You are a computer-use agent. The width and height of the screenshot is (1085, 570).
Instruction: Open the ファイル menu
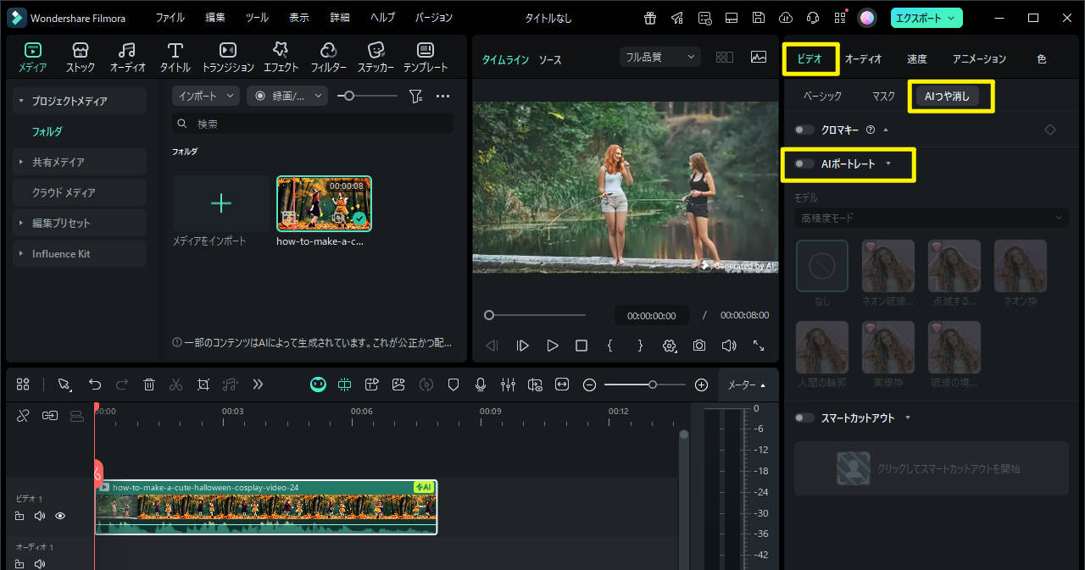tap(170, 18)
